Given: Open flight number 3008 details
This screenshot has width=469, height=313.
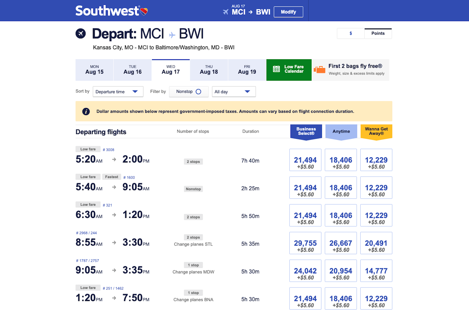Looking at the screenshot, I should click(108, 150).
